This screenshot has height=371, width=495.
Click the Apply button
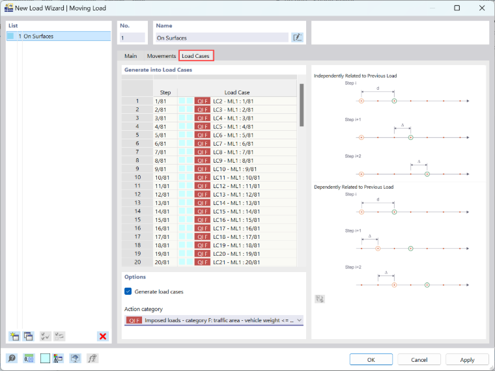click(x=467, y=360)
